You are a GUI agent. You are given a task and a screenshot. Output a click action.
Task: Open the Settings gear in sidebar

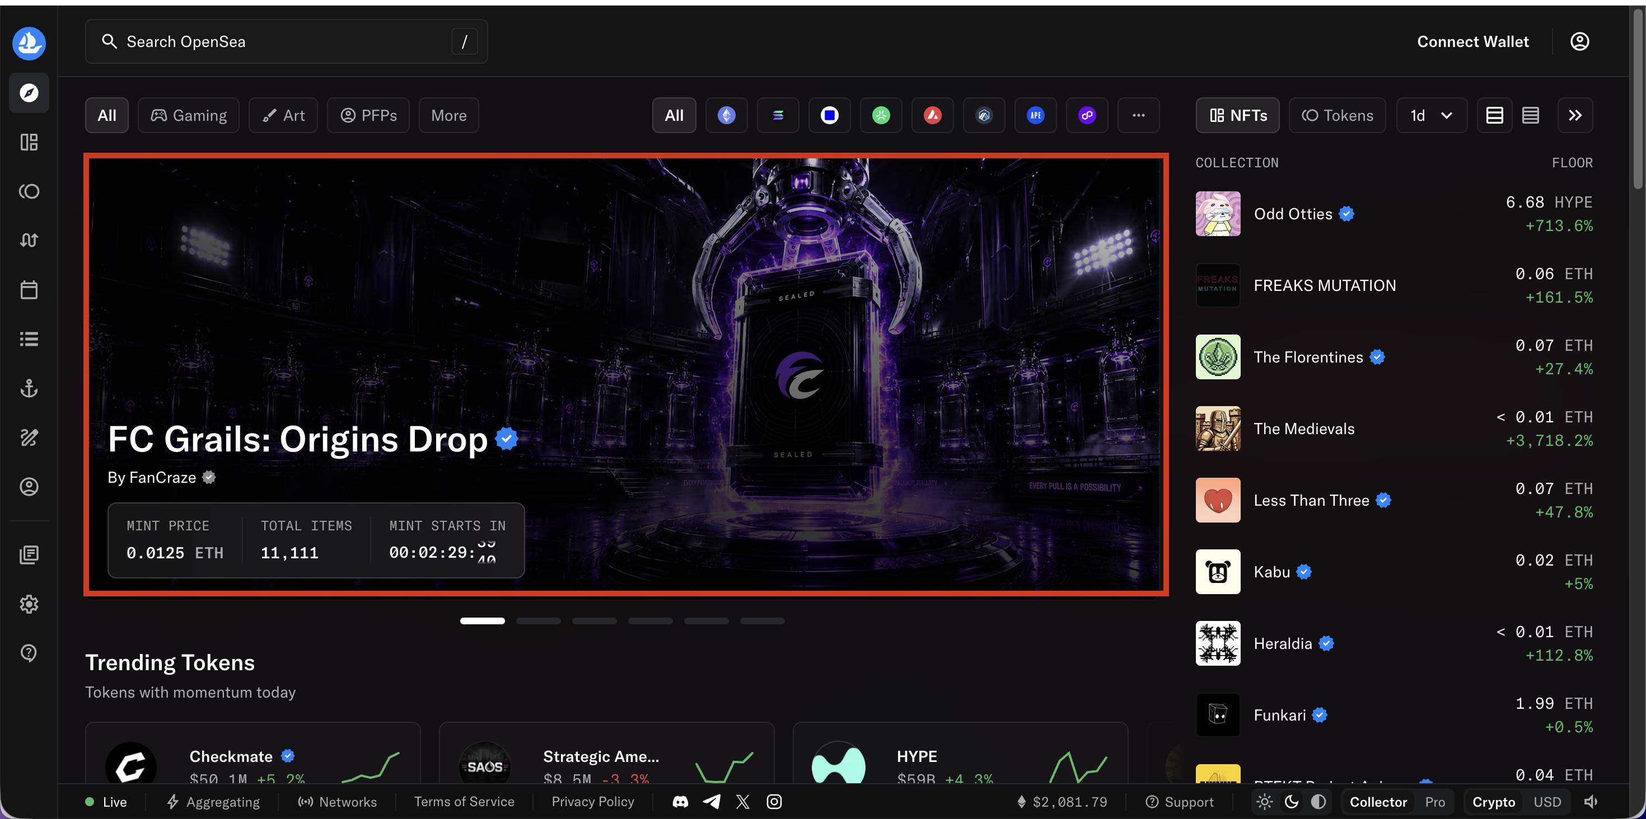click(29, 604)
